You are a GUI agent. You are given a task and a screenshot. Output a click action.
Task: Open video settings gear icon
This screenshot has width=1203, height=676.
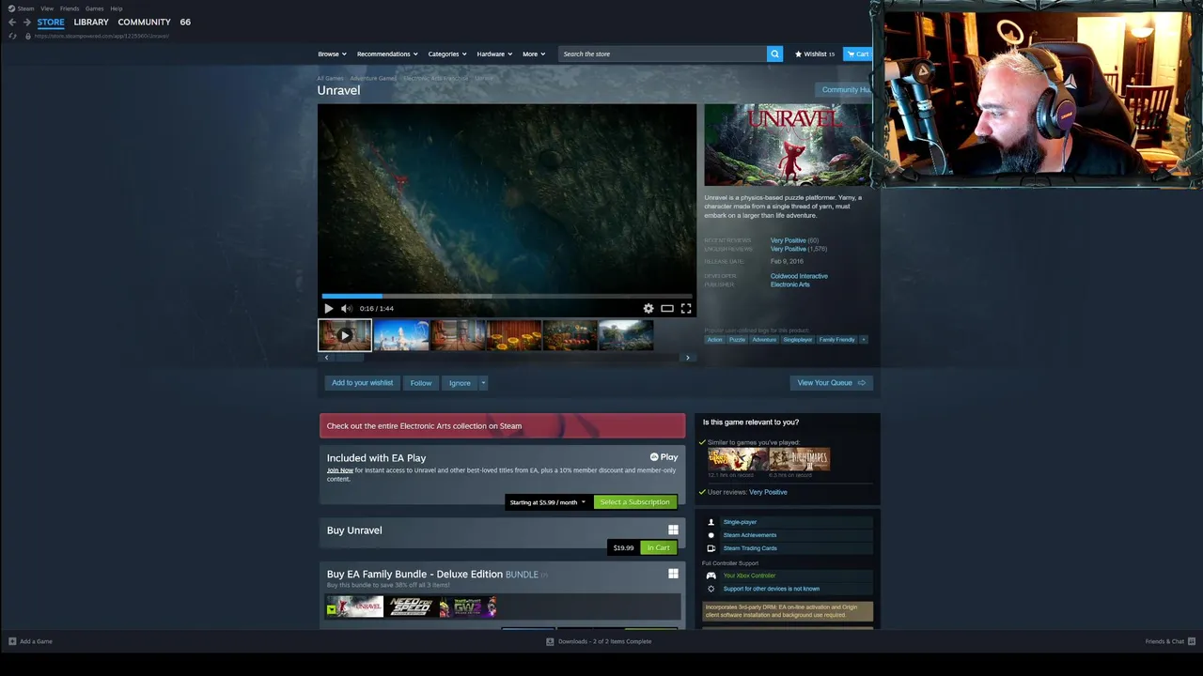click(648, 308)
